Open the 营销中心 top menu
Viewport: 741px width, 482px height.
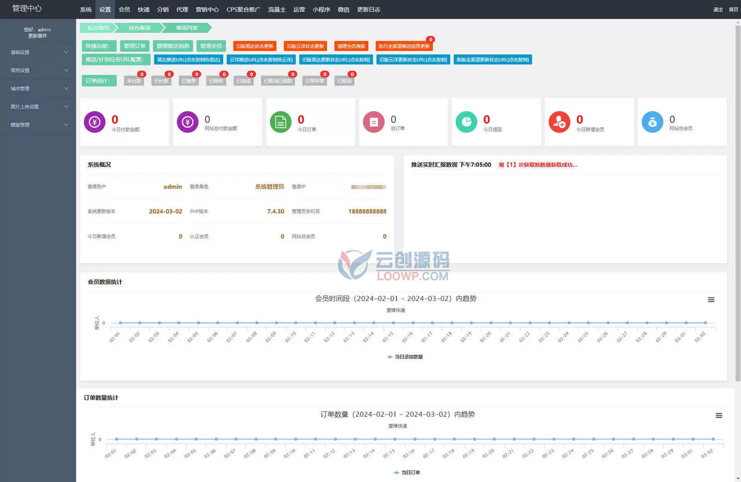click(207, 9)
